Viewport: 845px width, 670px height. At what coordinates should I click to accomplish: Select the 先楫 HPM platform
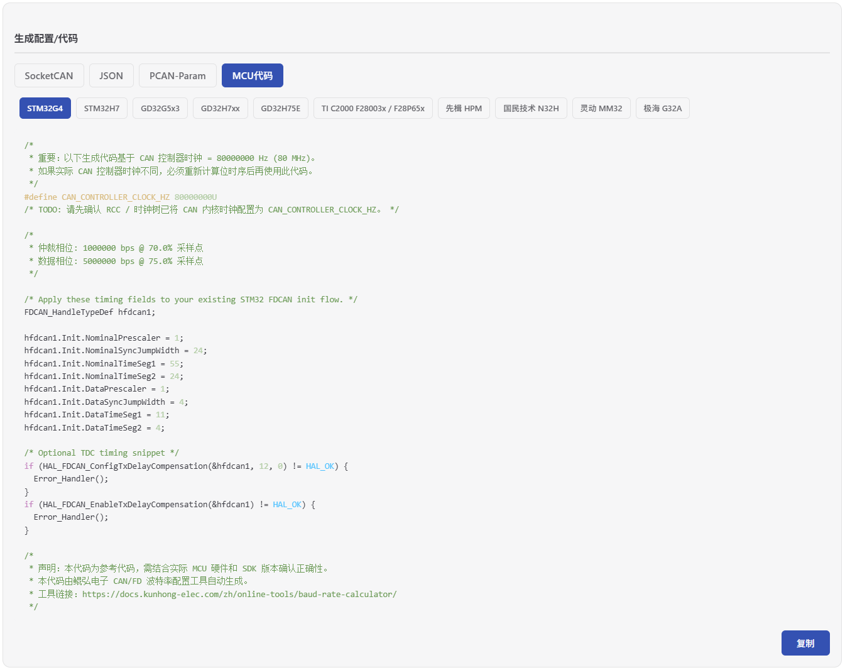click(x=464, y=108)
